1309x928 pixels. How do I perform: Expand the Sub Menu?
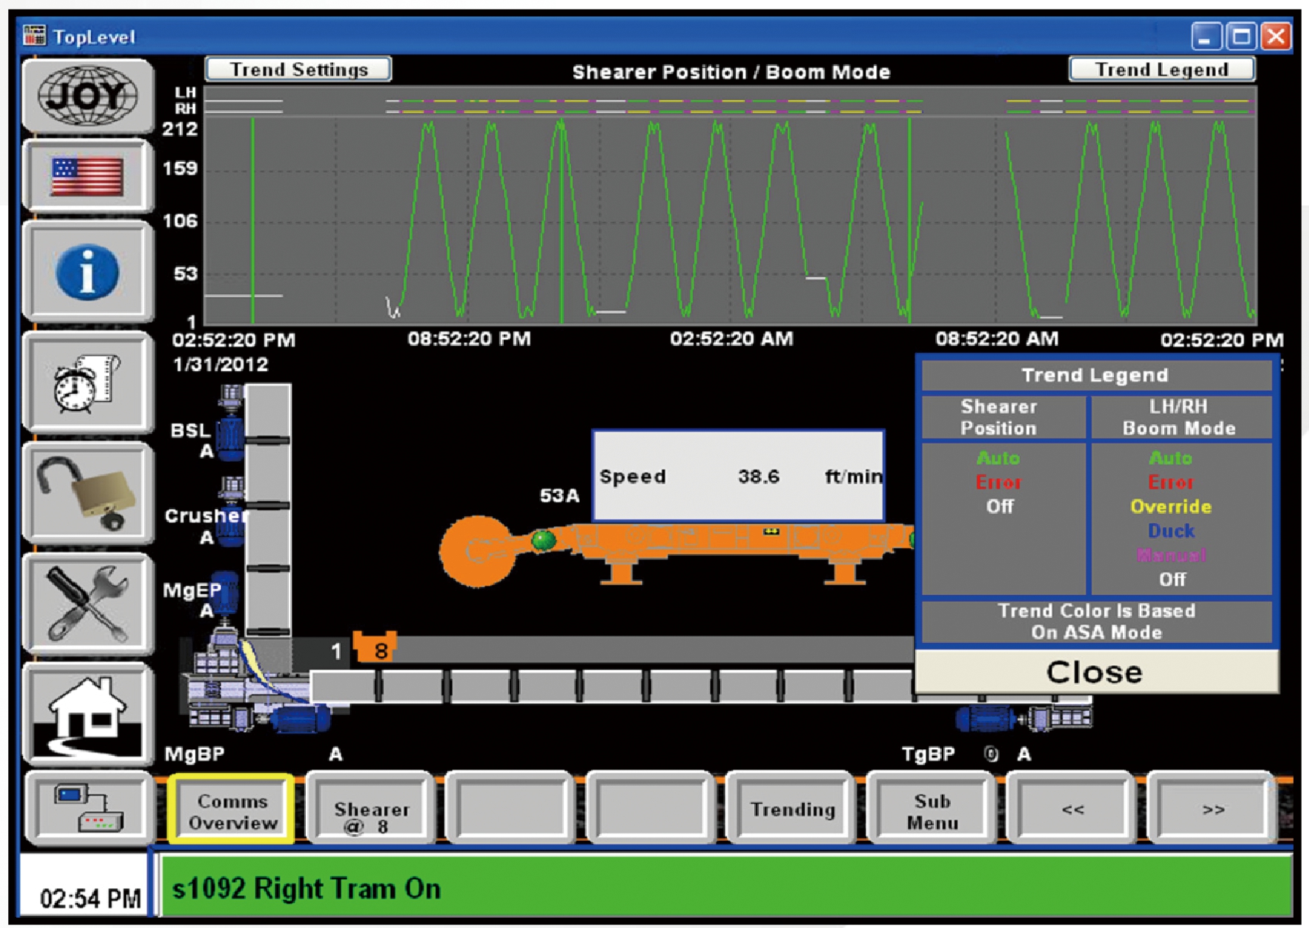[x=932, y=811]
